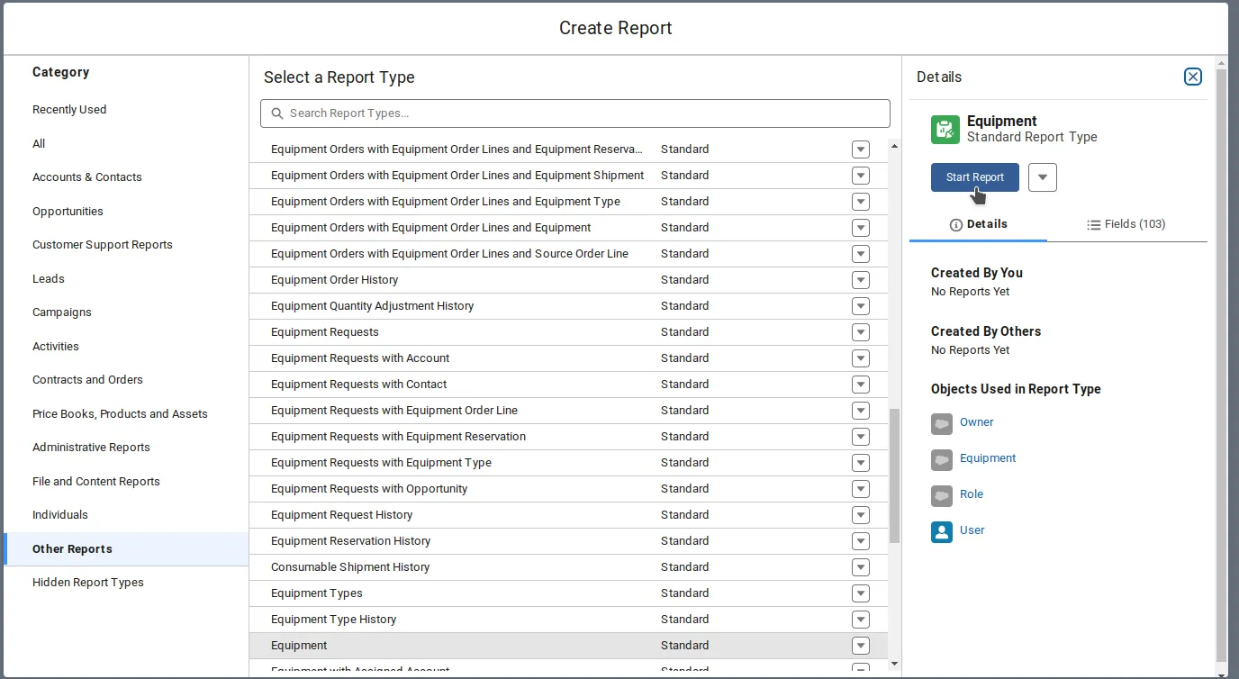Select Equipment Requests with Contact report type

(x=568, y=385)
